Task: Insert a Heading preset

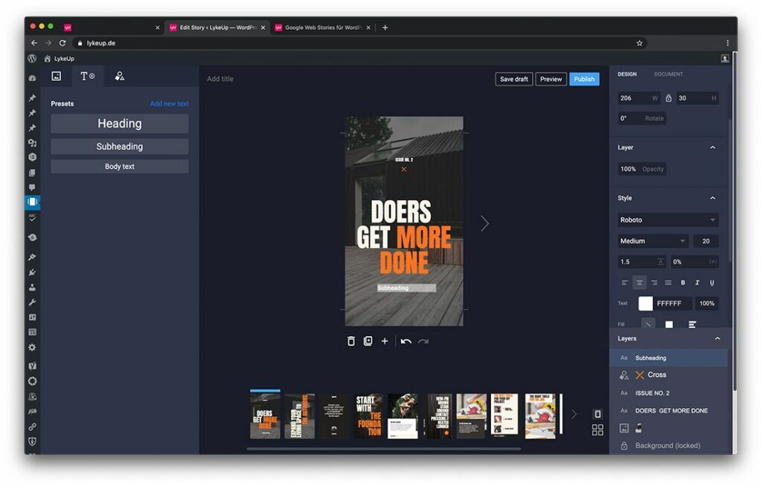Action: 119,123
